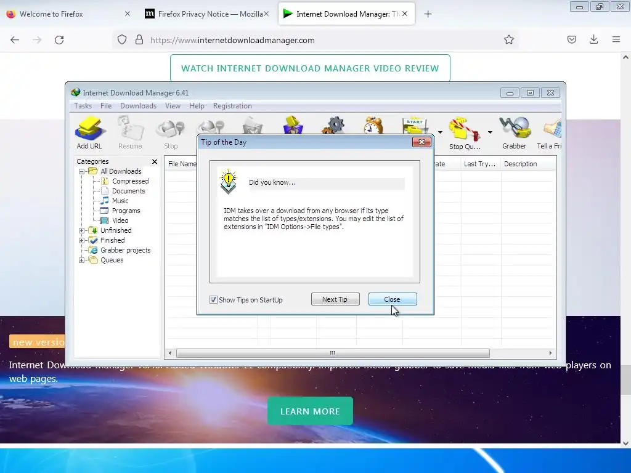Viewport: 631px width, 473px height.
Task: Expand the Finished tree node
Action: tap(82, 240)
